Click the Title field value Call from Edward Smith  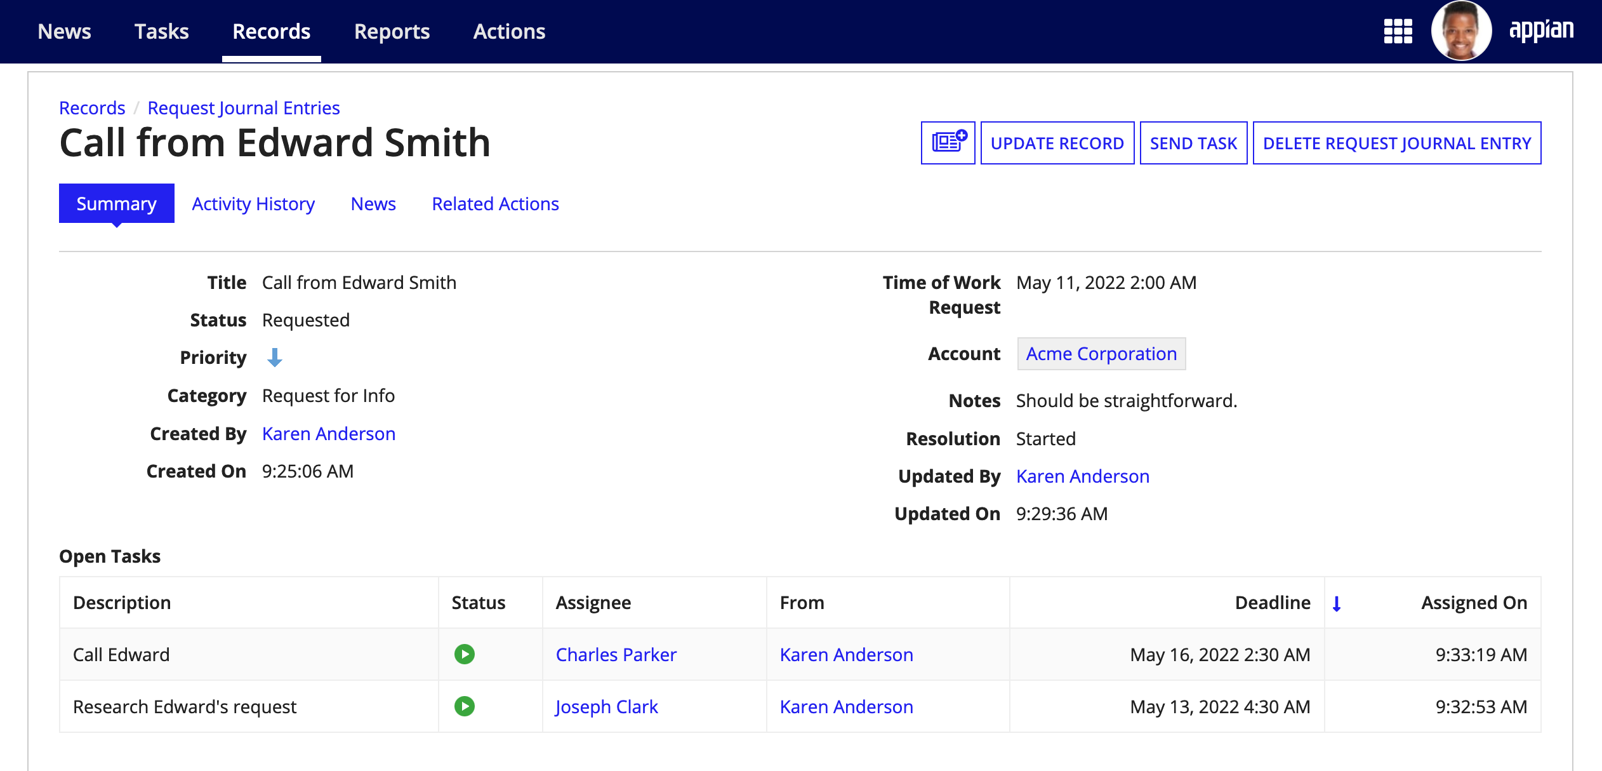pos(359,283)
